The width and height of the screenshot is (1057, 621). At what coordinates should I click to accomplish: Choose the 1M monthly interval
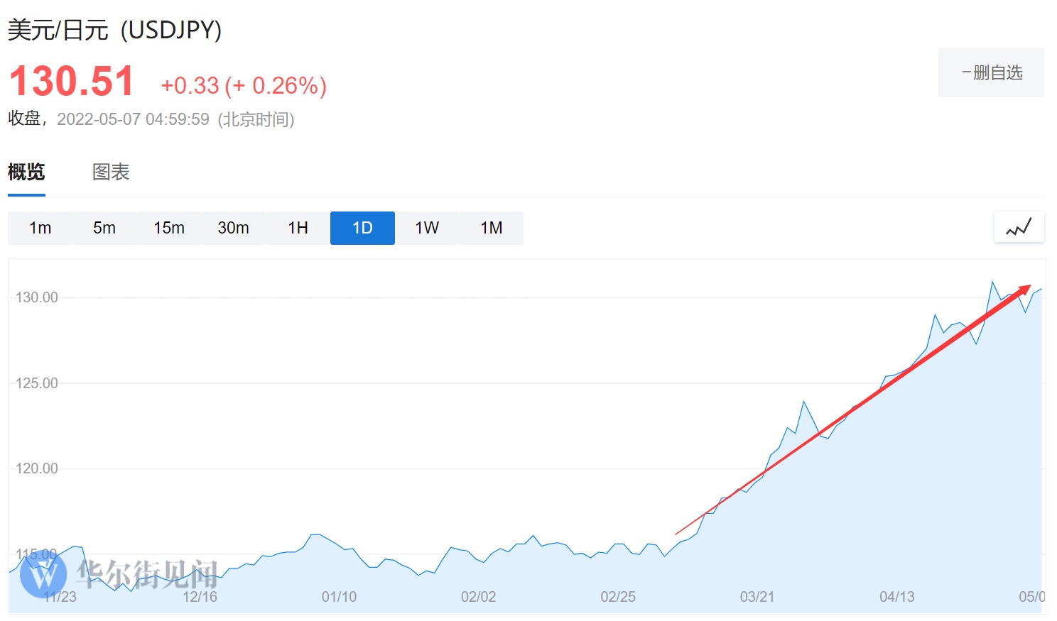coord(491,228)
